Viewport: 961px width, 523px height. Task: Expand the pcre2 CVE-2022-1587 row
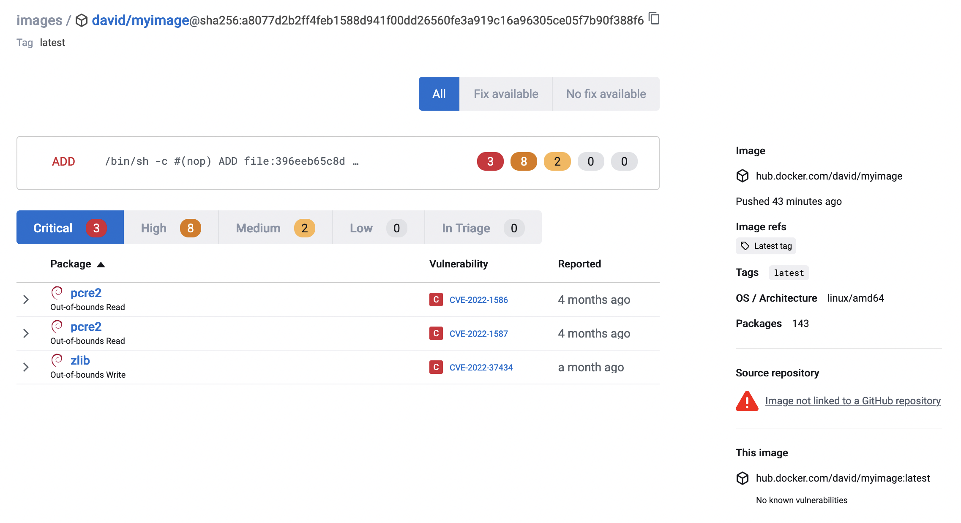(x=26, y=333)
